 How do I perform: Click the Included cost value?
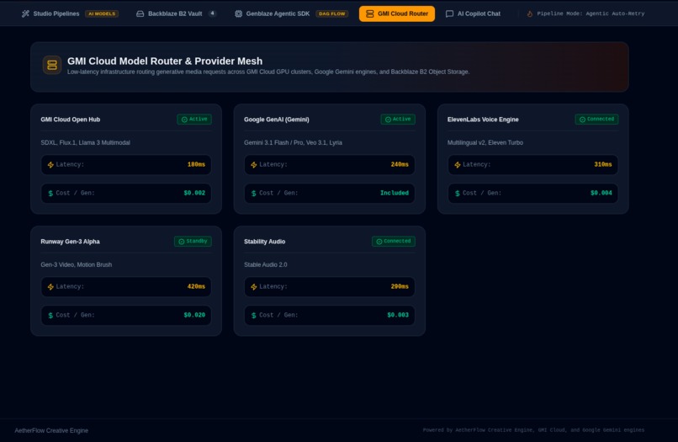(x=395, y=193)
